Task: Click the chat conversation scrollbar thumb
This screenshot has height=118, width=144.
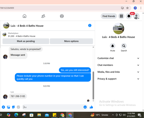Action: (x=93, y=85)
